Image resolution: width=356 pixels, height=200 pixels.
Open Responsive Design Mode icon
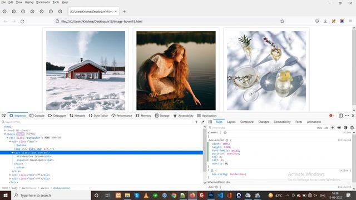[x=340, y=116]
